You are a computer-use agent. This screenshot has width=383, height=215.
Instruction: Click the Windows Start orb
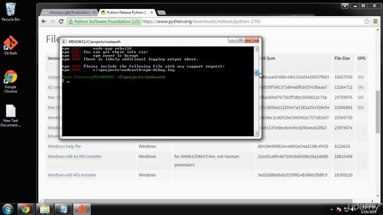tap(8, 209)
